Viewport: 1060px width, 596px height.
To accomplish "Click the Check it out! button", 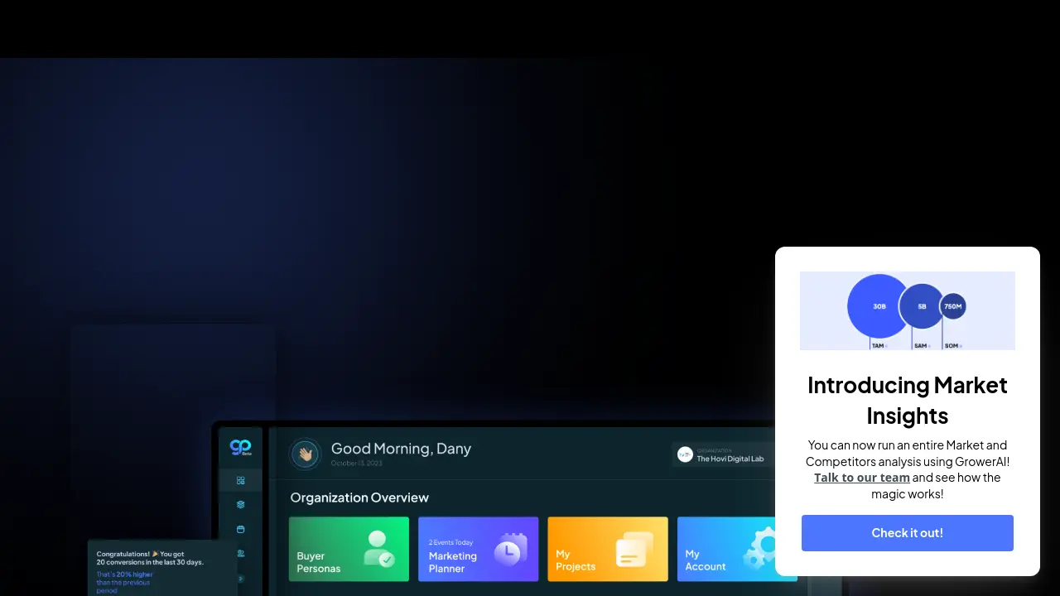I will coord(907,533).
